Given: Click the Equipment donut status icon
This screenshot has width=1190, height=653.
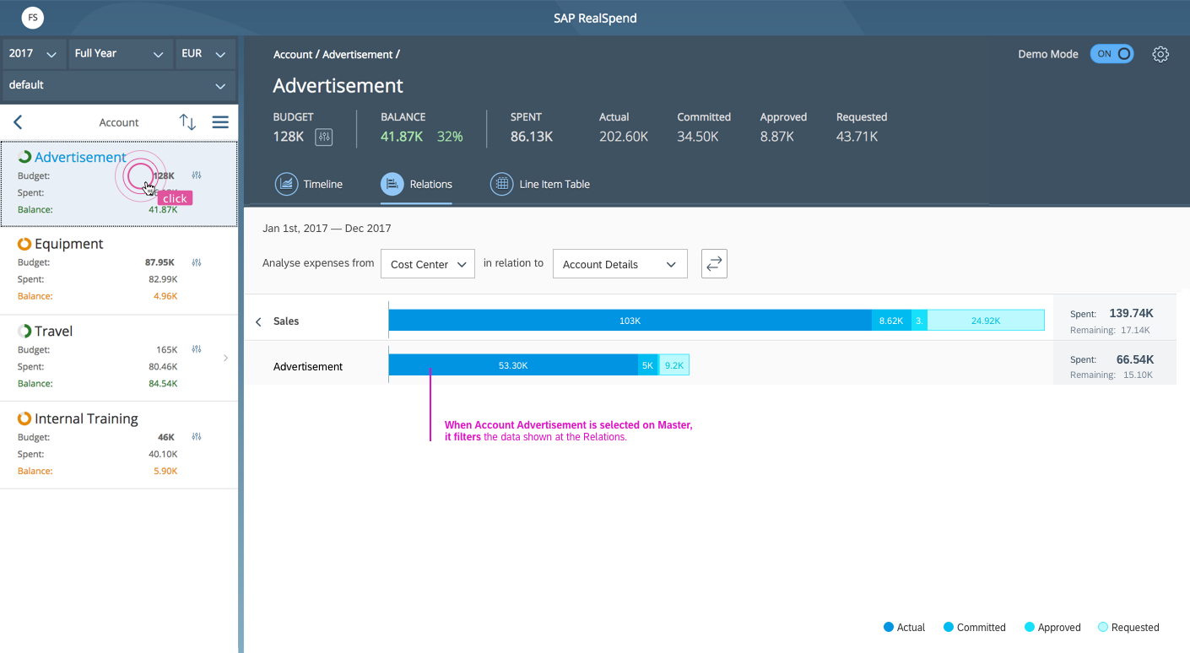Looking at the screenshot, I should 24,244.
